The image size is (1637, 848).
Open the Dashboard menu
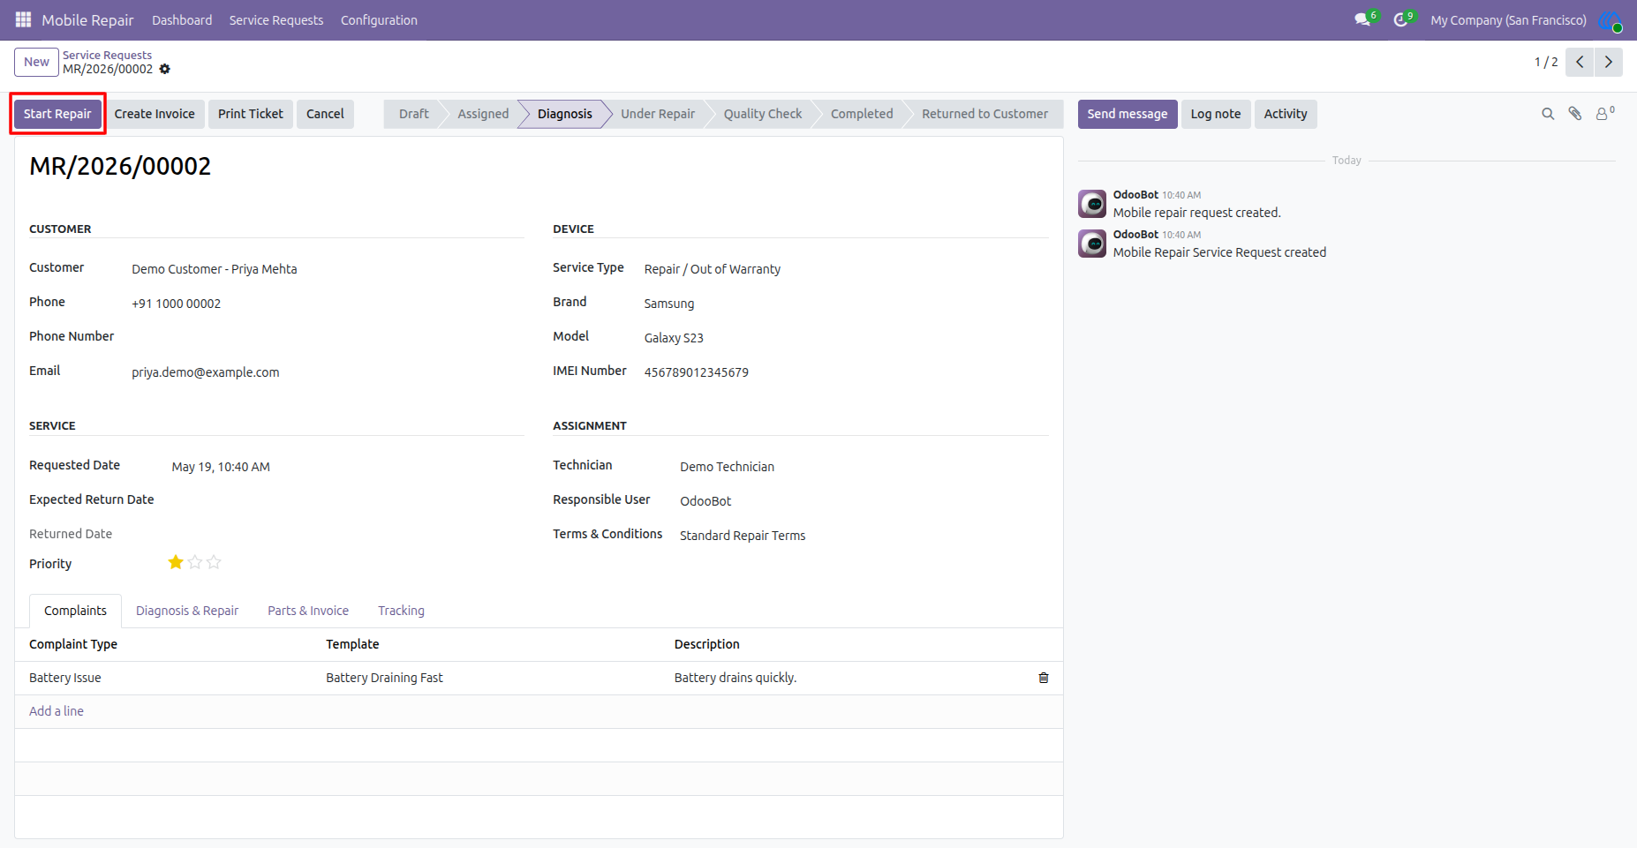(x=182, y=20)
